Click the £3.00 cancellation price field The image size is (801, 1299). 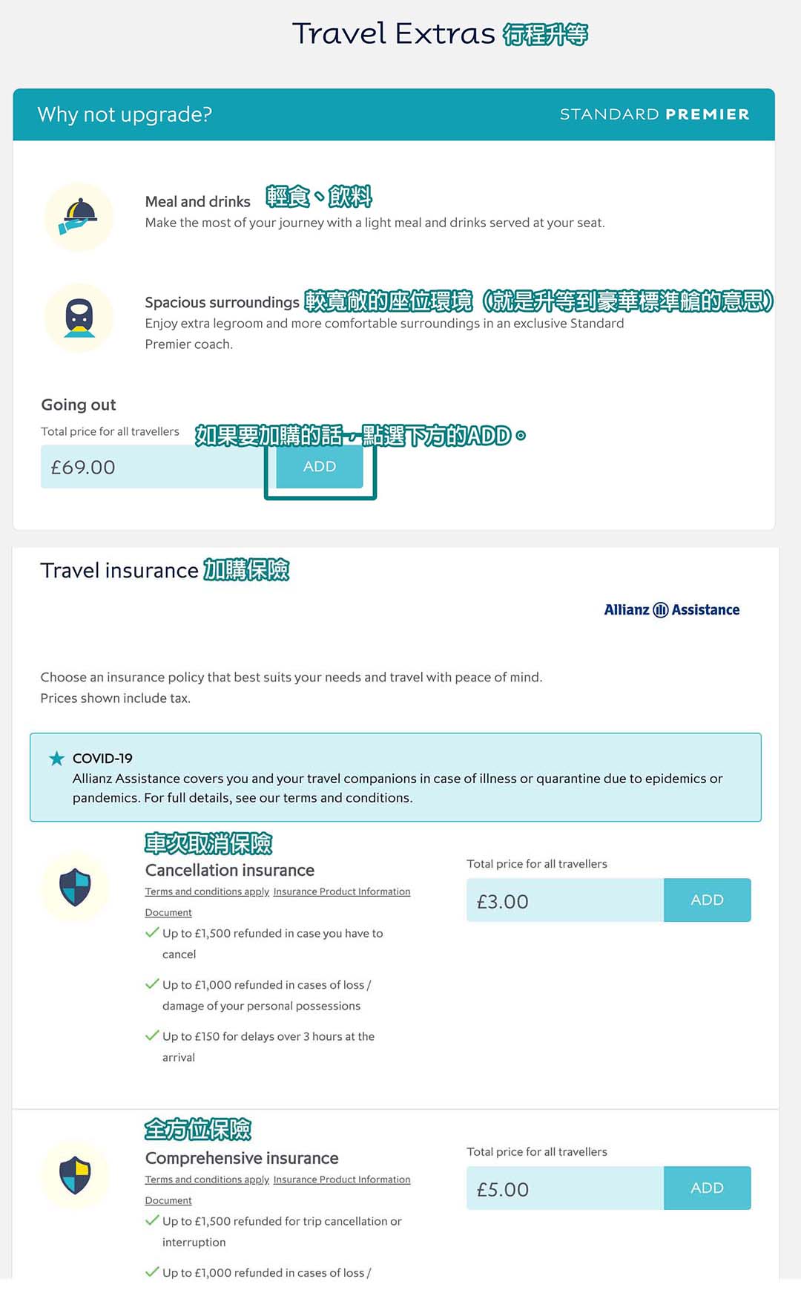click(564, 901)
